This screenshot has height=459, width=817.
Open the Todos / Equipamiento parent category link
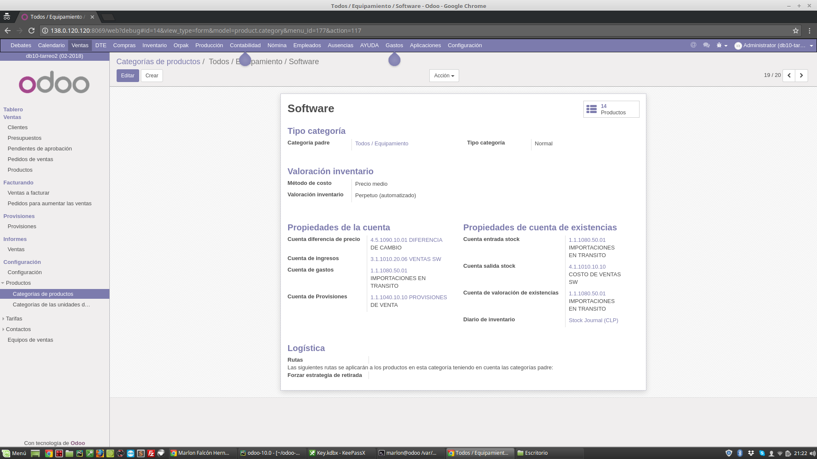[x=382, y=144]
